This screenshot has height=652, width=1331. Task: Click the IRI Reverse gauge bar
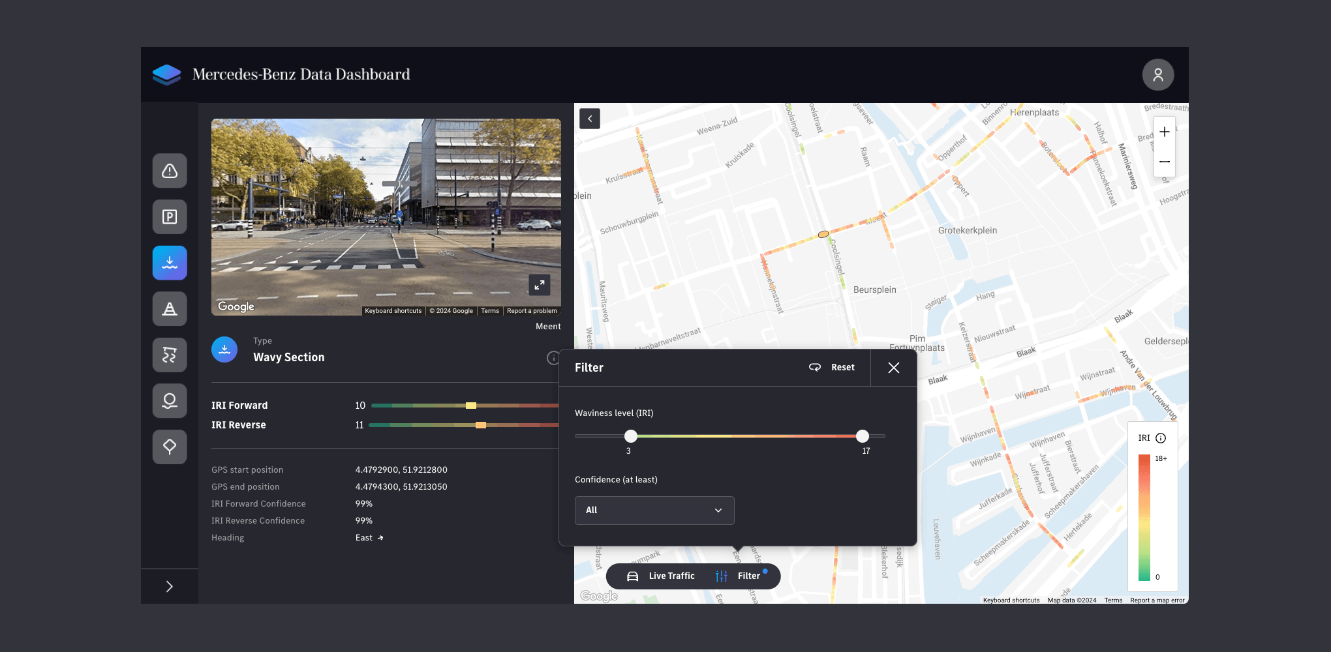(x=463, y=425)
